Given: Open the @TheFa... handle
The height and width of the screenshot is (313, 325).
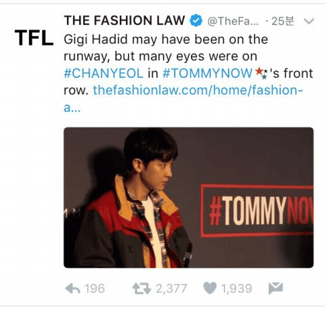Looking at the screenshot, I should point(233,21).
